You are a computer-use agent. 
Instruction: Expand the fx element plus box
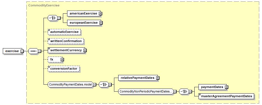62,59
